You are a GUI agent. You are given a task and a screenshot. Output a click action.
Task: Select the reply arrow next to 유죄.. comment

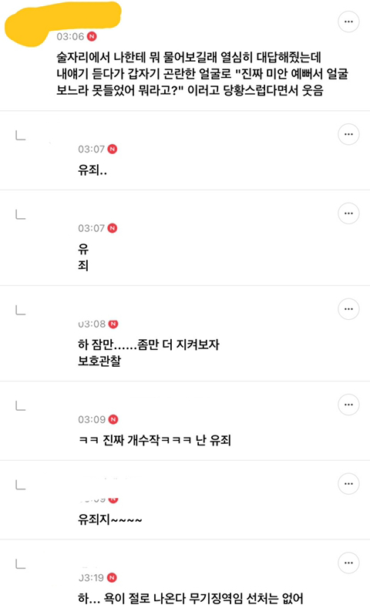pyautogui.click(x=20, y=136)
